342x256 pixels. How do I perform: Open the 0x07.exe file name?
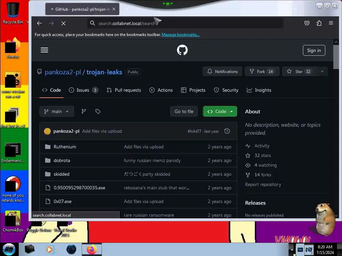[62, 201]
